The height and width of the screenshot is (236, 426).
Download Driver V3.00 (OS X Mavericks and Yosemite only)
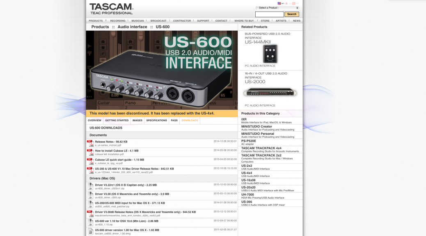(132, 194)
